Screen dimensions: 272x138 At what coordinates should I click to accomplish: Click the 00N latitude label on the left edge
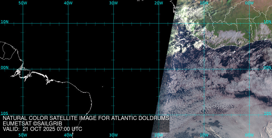click(5, 67)
